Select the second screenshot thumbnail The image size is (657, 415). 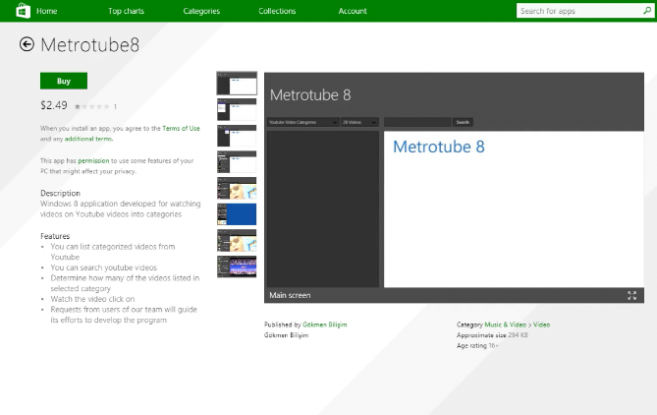pos(237,109)
